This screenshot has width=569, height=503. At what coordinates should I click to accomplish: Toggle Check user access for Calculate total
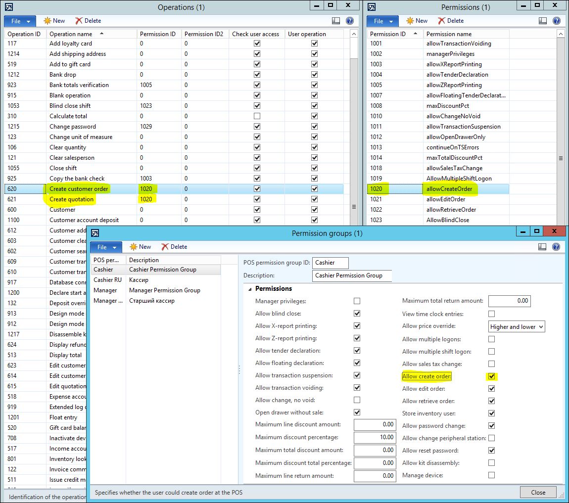(257, 116)
